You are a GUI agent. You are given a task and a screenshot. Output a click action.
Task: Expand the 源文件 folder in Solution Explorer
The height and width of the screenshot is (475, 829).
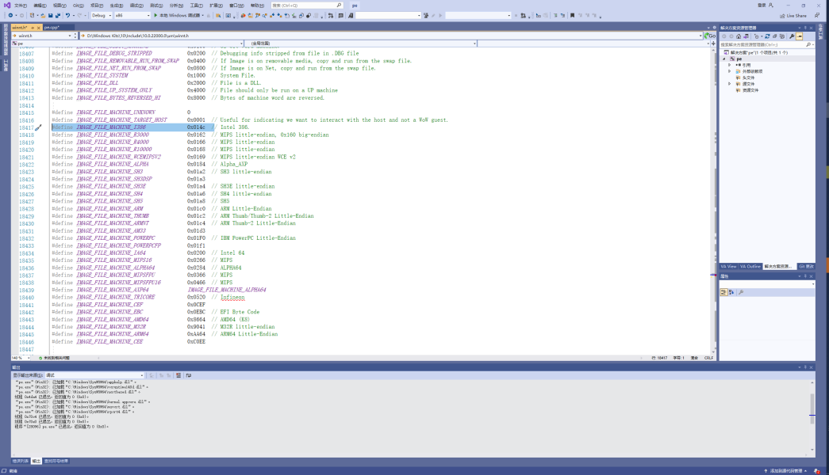point(730,84)
